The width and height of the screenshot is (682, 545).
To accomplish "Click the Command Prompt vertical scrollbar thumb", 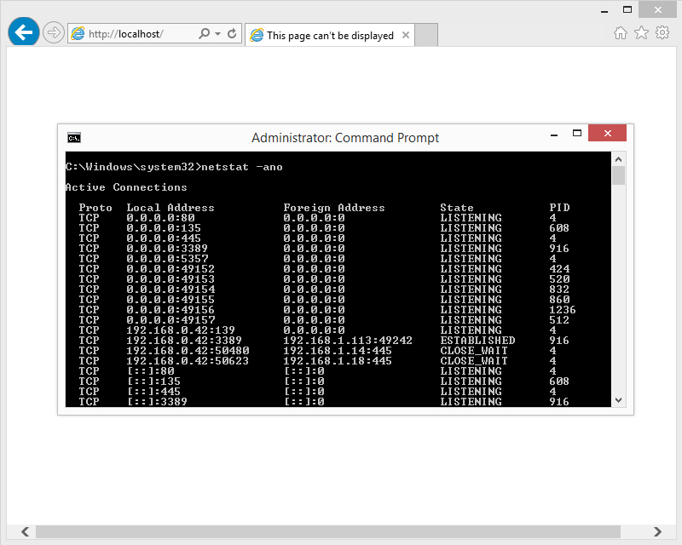I will [619, 175].
